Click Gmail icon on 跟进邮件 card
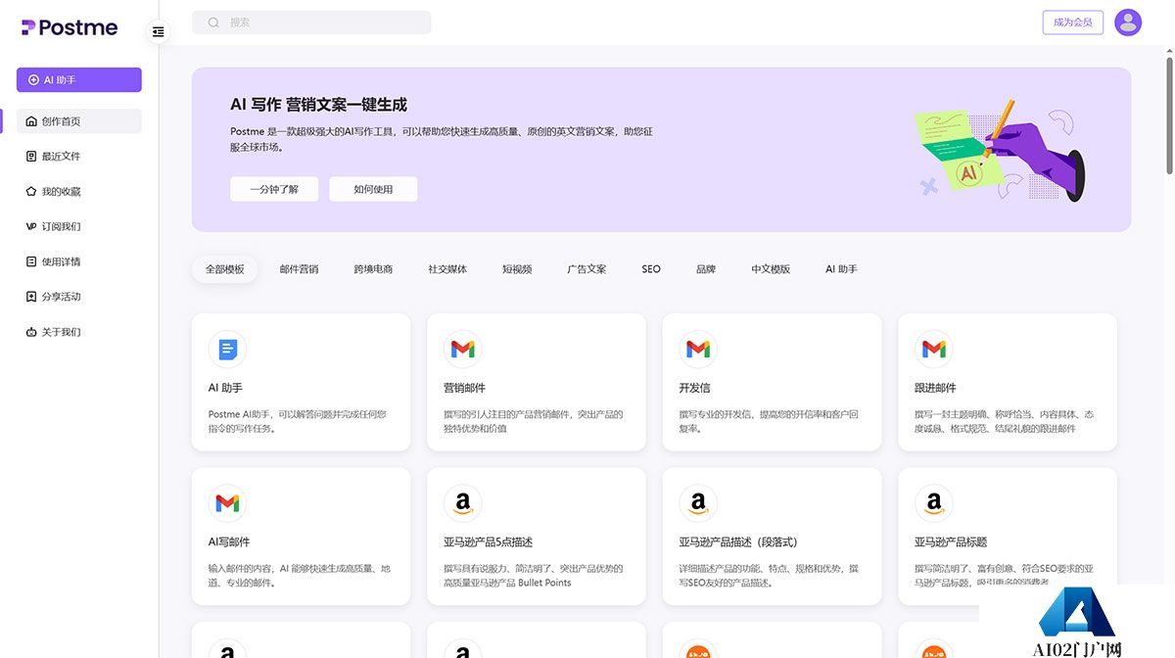Screen dimensions: 1175x658 [x=934, y=349]
